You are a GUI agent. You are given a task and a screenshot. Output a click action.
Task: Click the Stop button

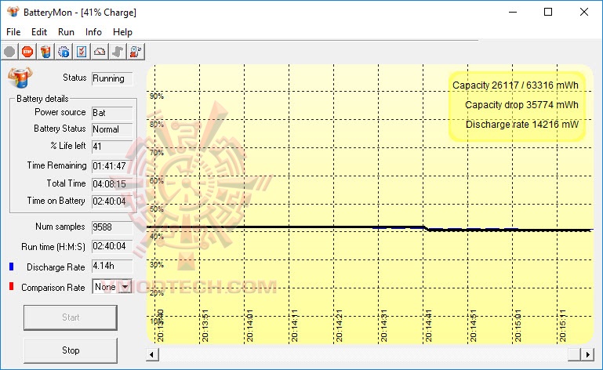click(x=71, y=350)
